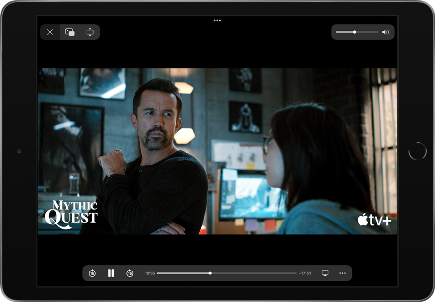Set volume on the volume slider
The image size is (435, 302).
click(x=357, y=32)
